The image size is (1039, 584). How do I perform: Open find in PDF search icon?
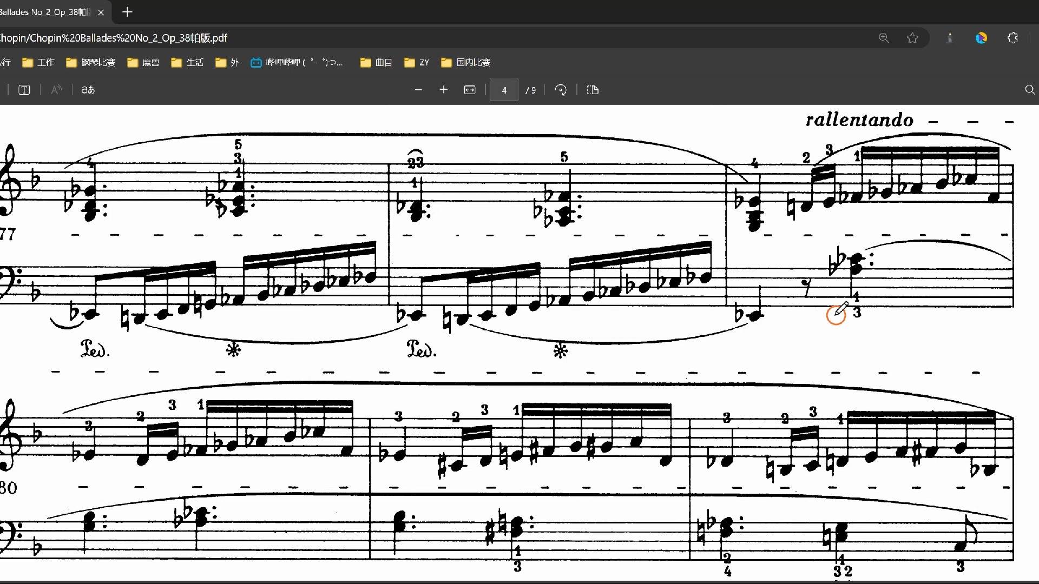[x=1030, y=90]
